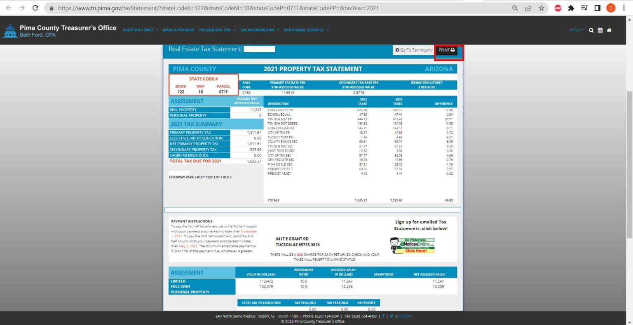Open the calendar icon in site header
Screen dimensions: 633x325
[x=600, y=30]
